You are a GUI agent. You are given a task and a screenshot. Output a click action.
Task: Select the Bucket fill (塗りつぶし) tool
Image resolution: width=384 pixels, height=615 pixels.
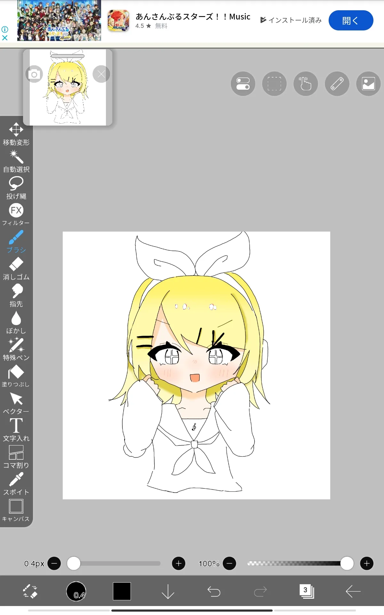[x=16, y=376]
